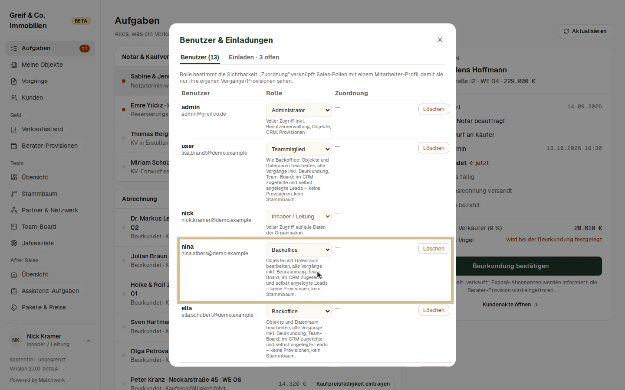Screen dimensions: 625x390
Task: Click the admin@greifco.de email
Action: (x=204, y=114)
